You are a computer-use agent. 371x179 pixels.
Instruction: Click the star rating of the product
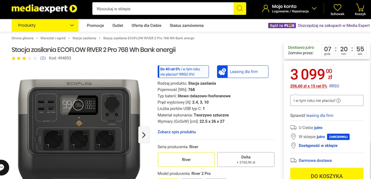point(24,58)
